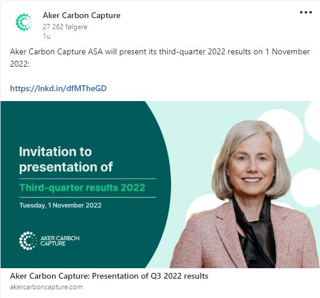Viewport: 320px width, 298px height.
Task: Click the Invitation to presentation of heading
Action: pos(66,159)
